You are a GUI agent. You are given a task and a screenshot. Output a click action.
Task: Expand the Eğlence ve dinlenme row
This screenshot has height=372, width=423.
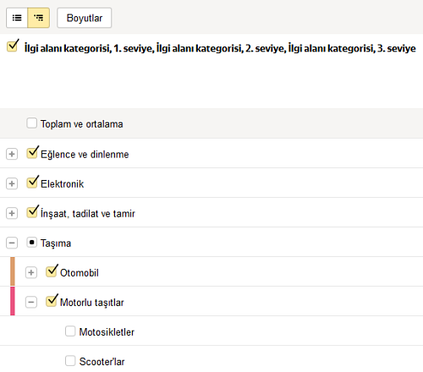pos(12,154)
